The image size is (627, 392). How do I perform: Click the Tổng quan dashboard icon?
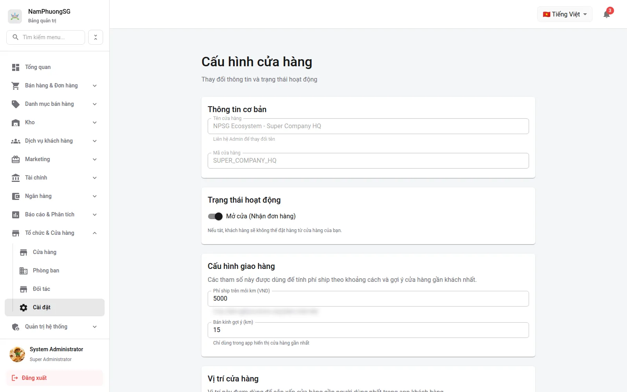pyautogui.click(x=16, y=67)
